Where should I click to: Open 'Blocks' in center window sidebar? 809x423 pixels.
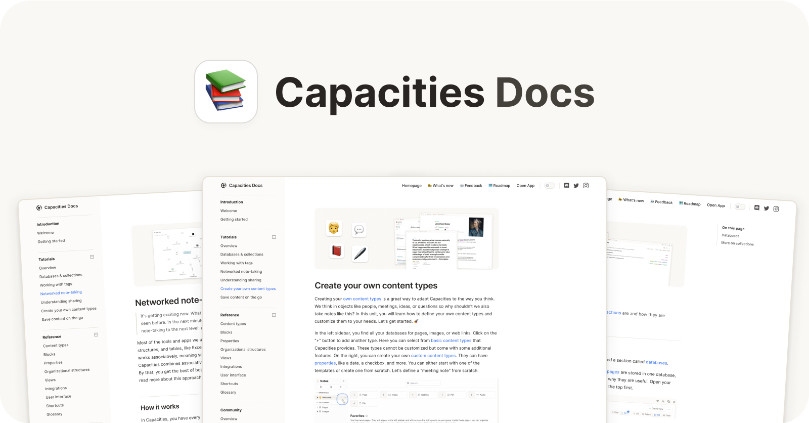point(227,332)
